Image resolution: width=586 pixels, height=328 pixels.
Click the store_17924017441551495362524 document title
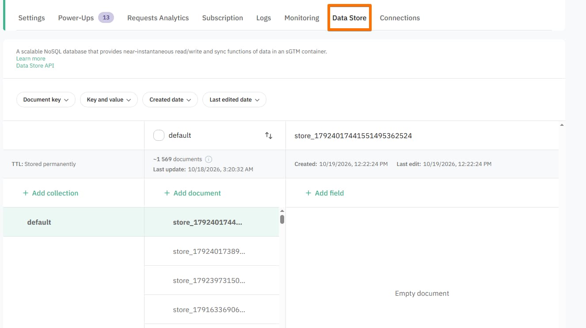353,136
